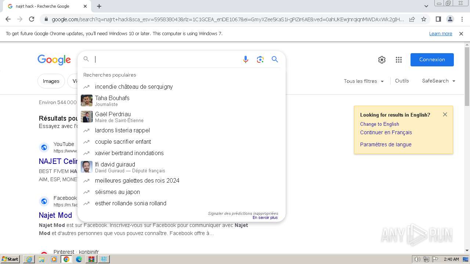Reload the page in Chrome
470x264 pixels.
point(32,19)
